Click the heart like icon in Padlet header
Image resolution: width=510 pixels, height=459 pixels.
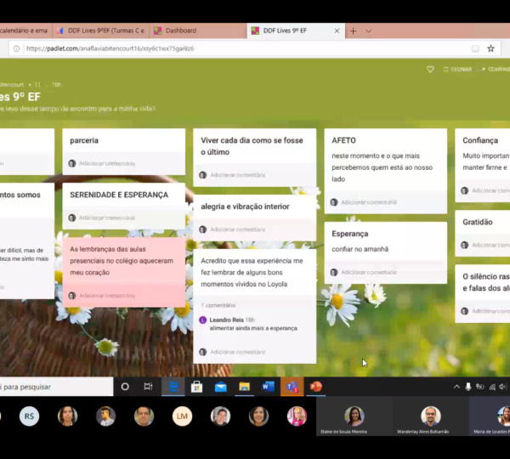(x=430, y=69)
